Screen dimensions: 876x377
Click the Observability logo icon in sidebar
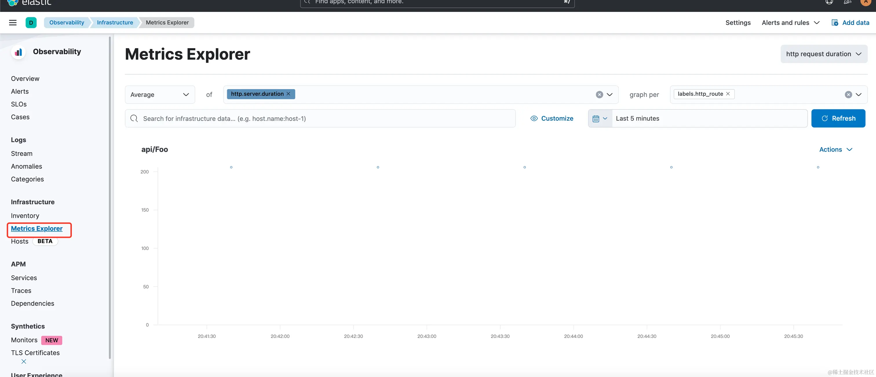pos(18,52)
